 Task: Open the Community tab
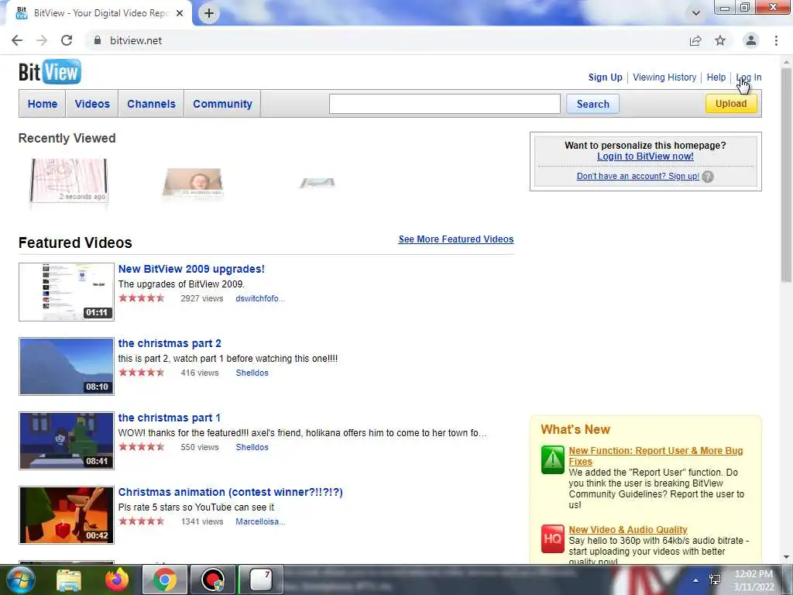pos(222,104)
